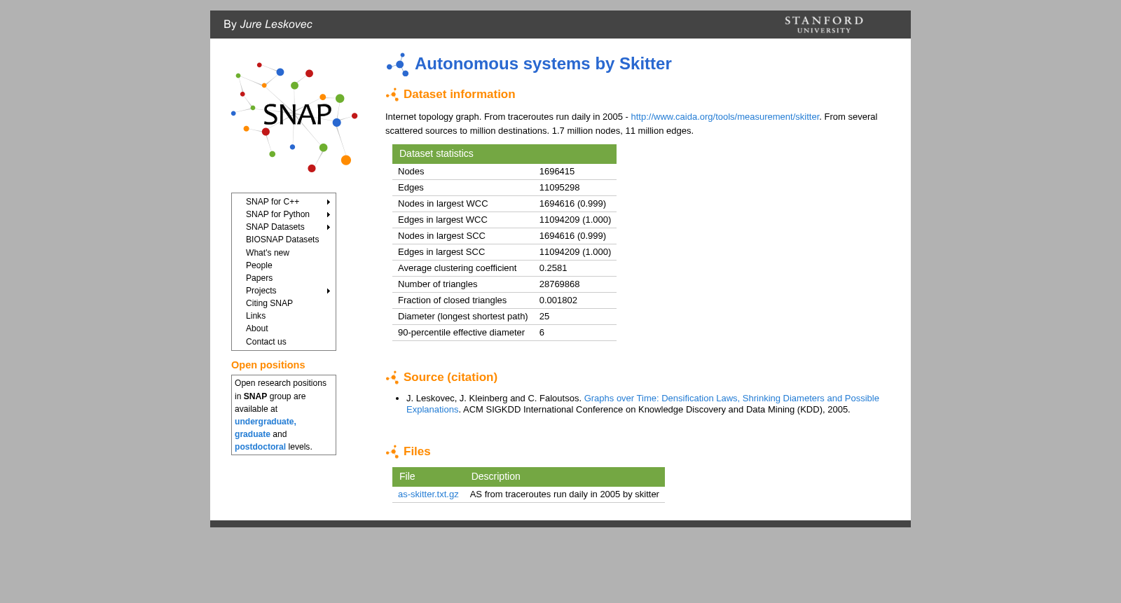Image resolution: width=1121 pixels, height=603 pixels.
Task: Open undergraduate positions link
Action: pyautogui.click(x=266, y=422)
